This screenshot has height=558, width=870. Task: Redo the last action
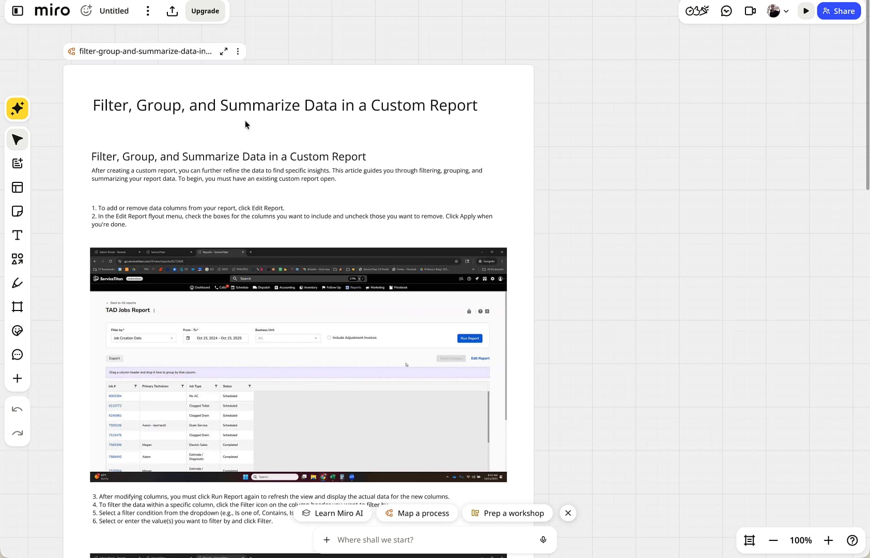(x=18, y=433)
